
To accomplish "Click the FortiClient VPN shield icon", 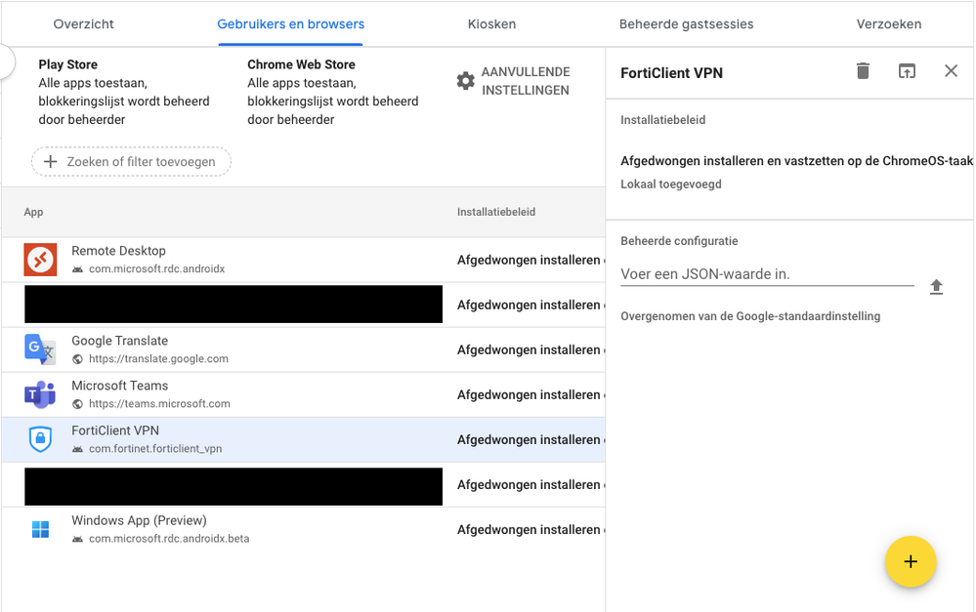I will (x=40, y=439).
